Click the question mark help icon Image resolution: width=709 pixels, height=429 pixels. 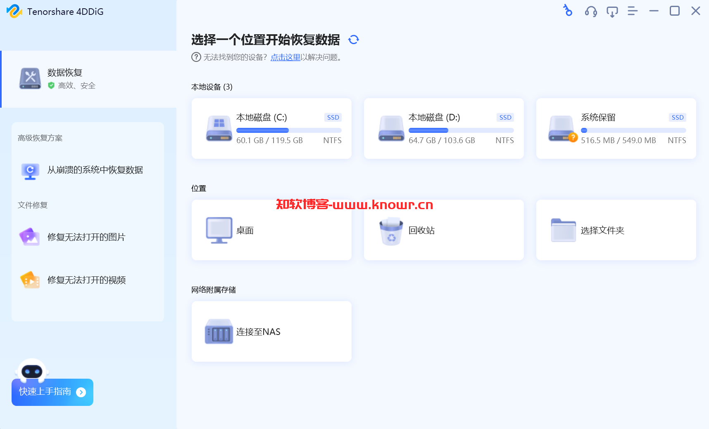pos(196,57)
